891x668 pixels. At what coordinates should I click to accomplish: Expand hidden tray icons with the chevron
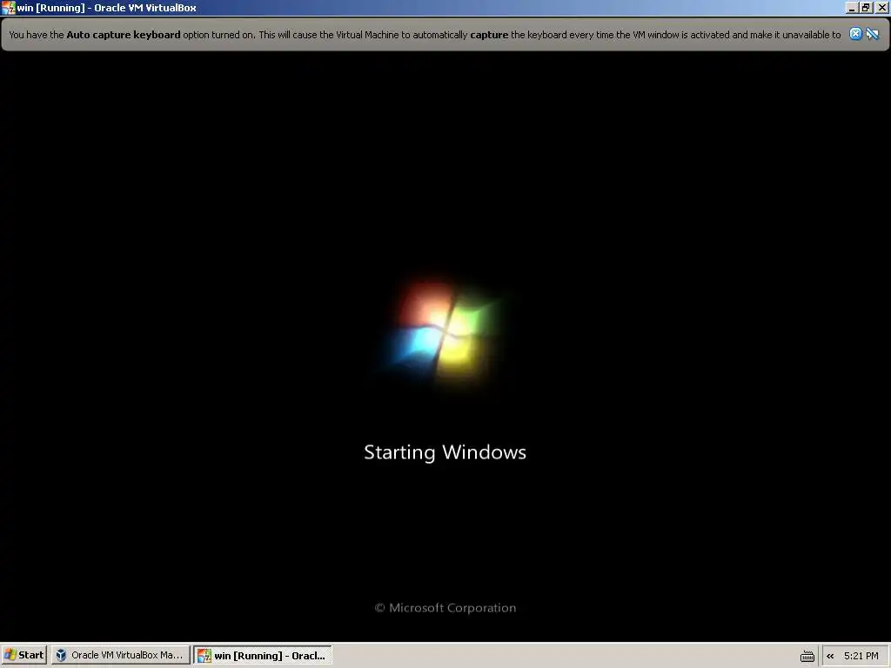coord(830,656)
